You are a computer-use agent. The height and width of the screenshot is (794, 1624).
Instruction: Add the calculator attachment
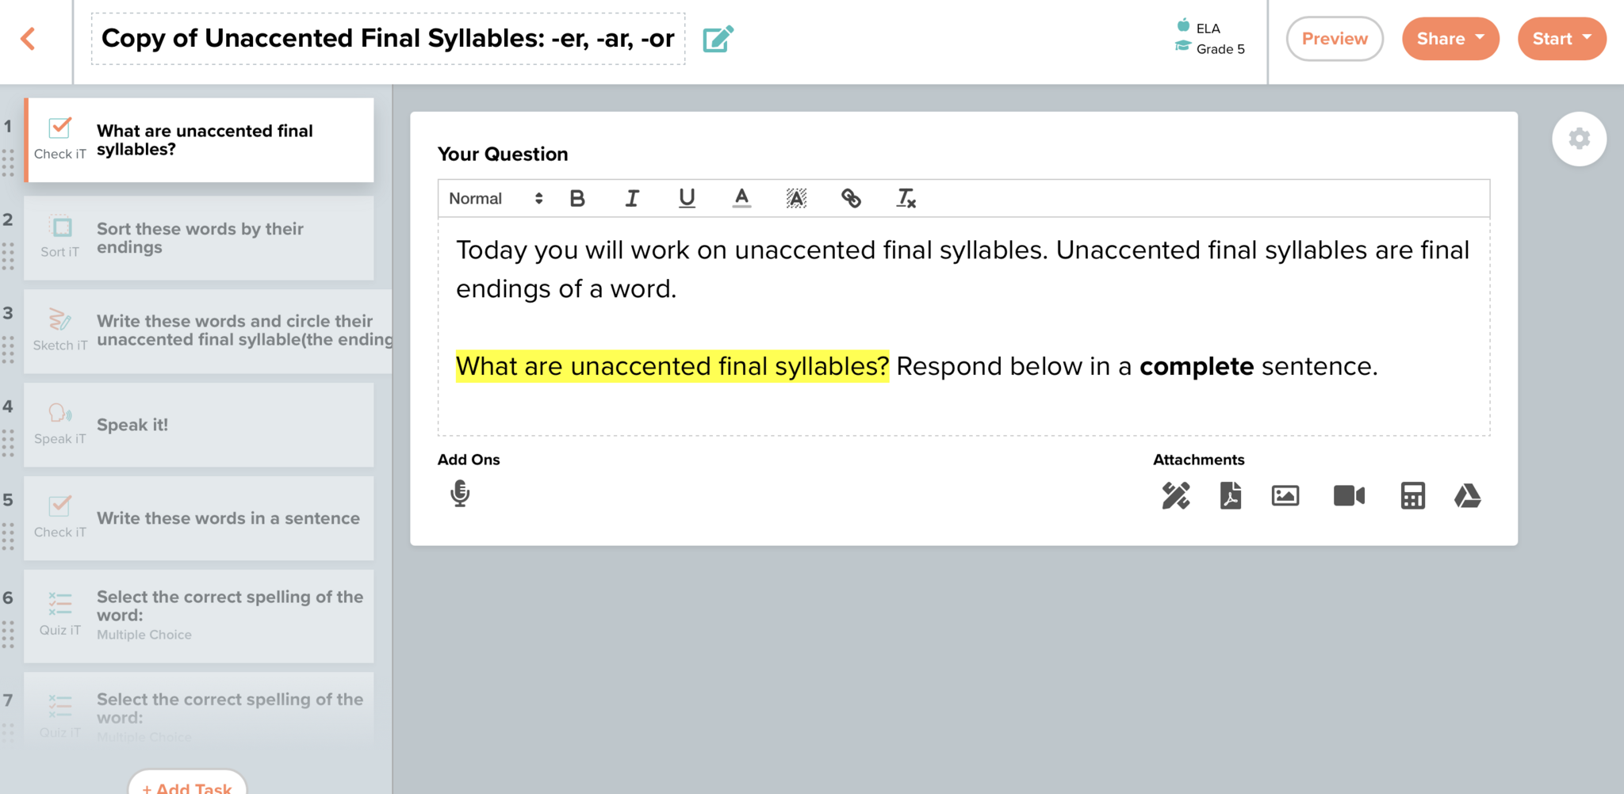[1412, 496]
